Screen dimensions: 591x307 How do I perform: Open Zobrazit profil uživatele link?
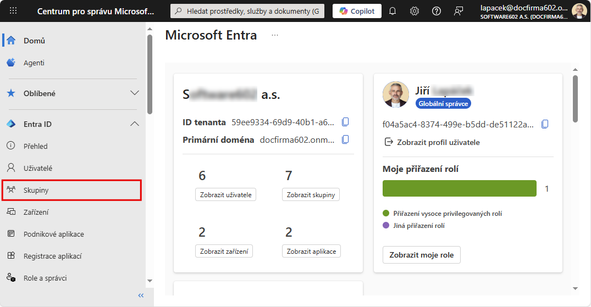click(432, 142)
